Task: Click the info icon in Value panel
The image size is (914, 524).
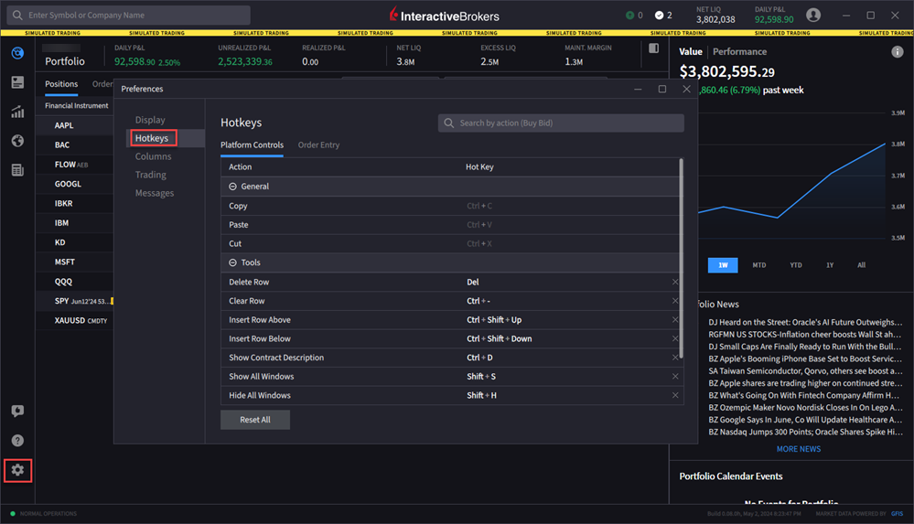Action: pos(898,52)
